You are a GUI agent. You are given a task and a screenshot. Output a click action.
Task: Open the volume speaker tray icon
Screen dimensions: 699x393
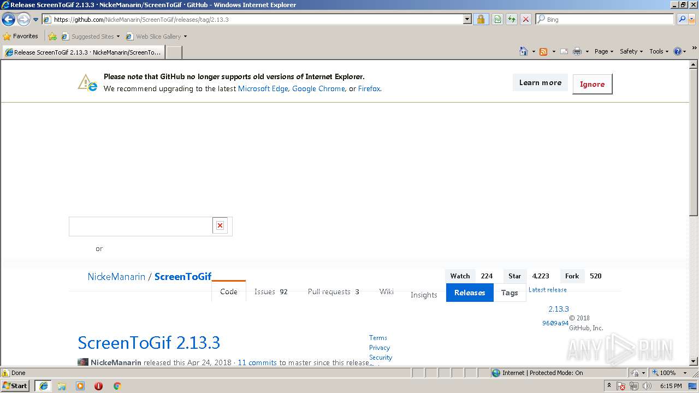point(647,386)
